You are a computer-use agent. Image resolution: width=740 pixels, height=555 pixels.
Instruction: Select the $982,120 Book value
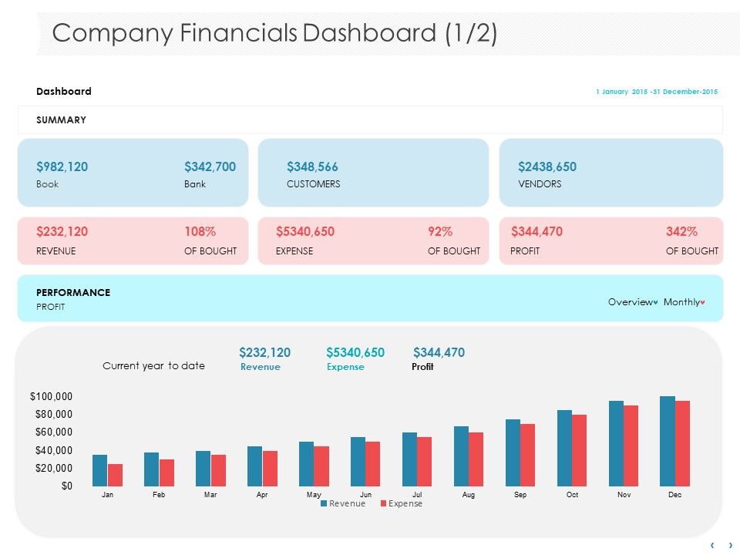tap(62, 166)
